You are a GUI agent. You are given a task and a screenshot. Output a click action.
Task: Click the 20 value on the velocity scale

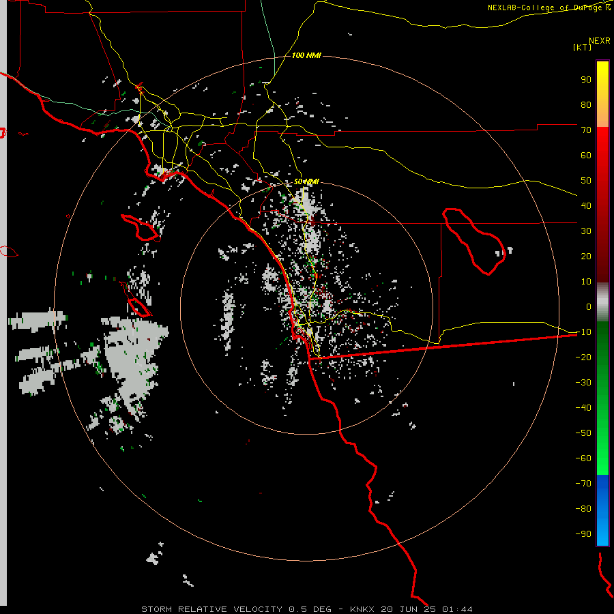point(586,256)
